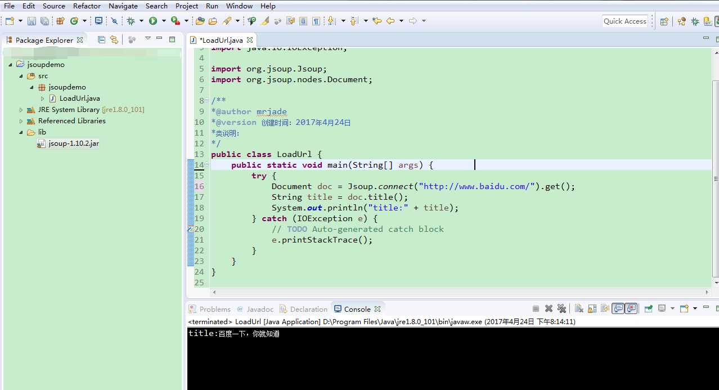Save the file with the Save icon
The height and width of the screenshot is (390, 719).
coord(32,21)
